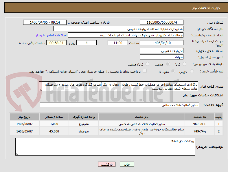Image resolution: width=228 pixels, height=172 pixels.
Task: Click the تاریخ نیاز column header
Action: (x=24, y=117)
